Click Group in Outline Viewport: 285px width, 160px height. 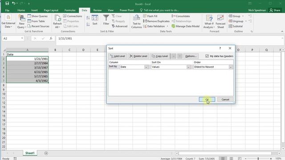coord(235,16)
